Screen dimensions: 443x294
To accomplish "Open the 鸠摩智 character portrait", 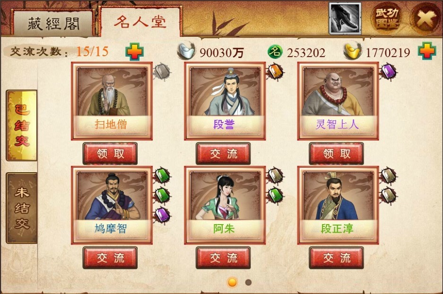I will click(x=112, y=205).
